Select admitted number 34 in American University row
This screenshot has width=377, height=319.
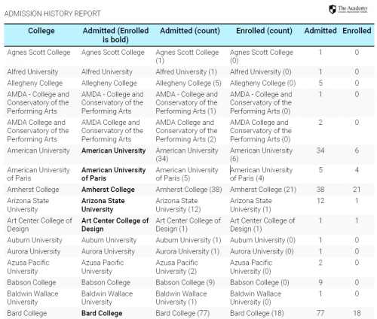(320, 150)
